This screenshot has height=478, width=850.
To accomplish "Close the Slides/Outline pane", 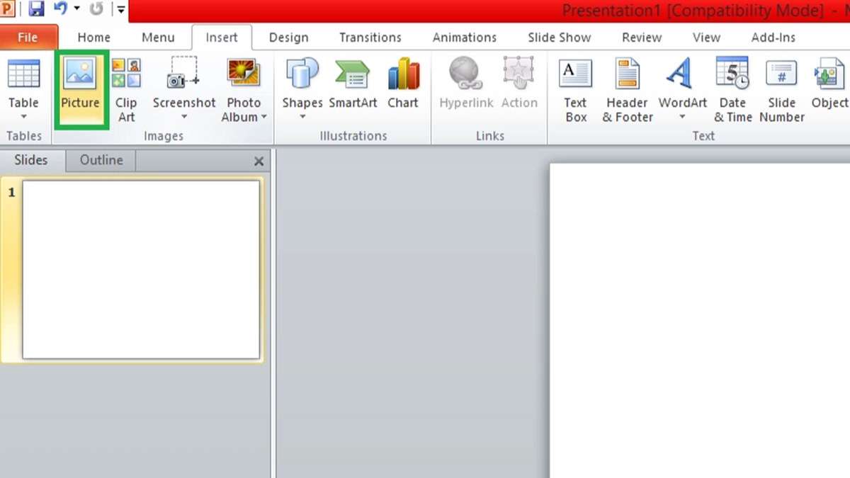I will click(259, 161).
